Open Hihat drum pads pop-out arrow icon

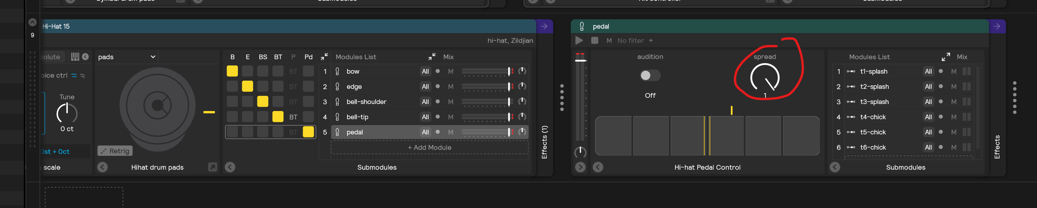[x=212, y=167]
